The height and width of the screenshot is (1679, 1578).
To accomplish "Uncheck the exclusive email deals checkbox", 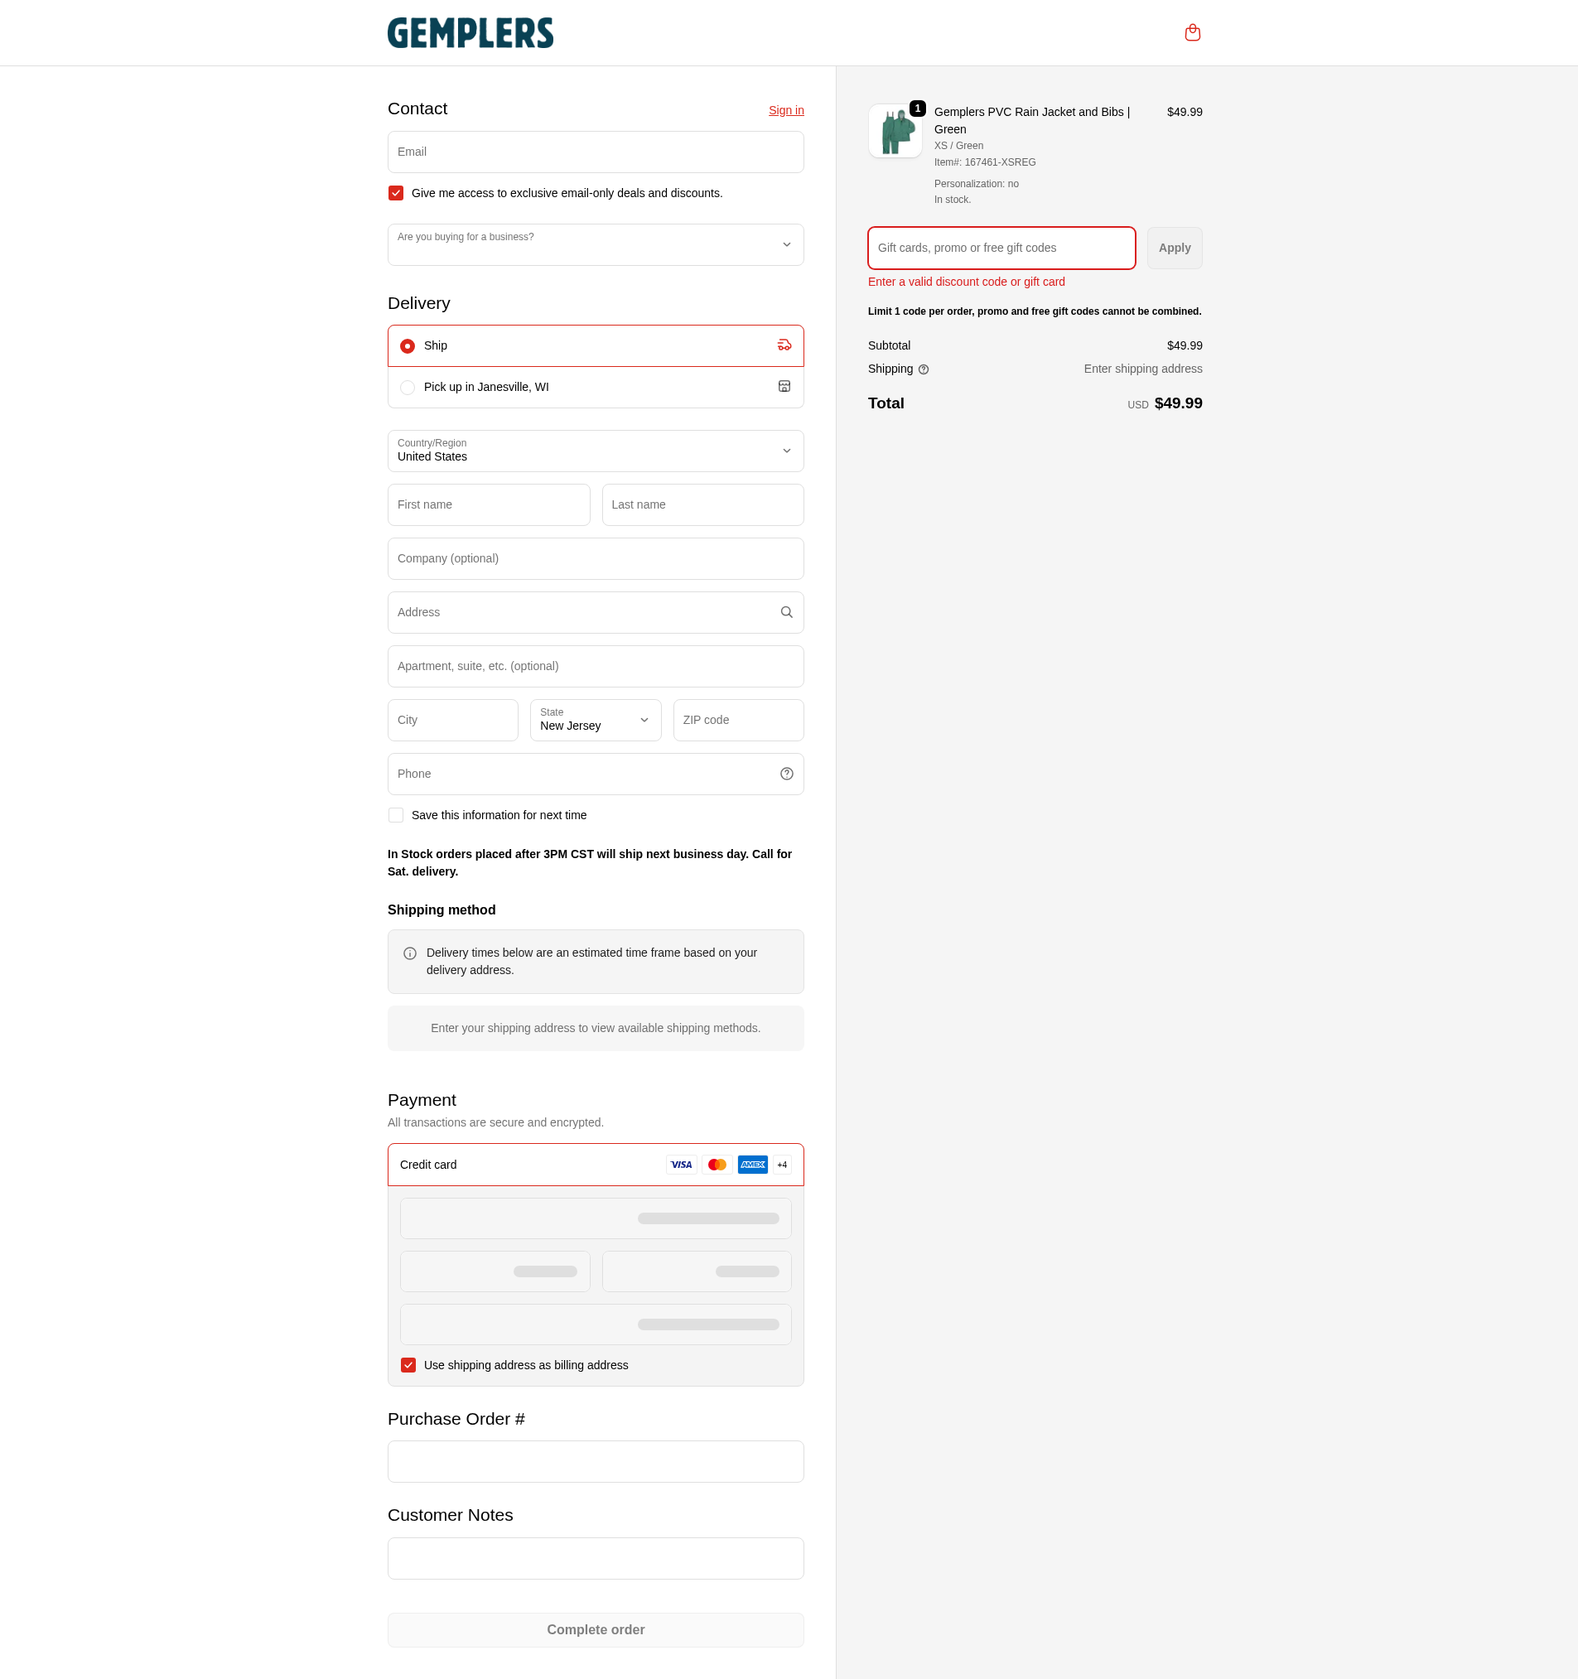I will point(395,193).
